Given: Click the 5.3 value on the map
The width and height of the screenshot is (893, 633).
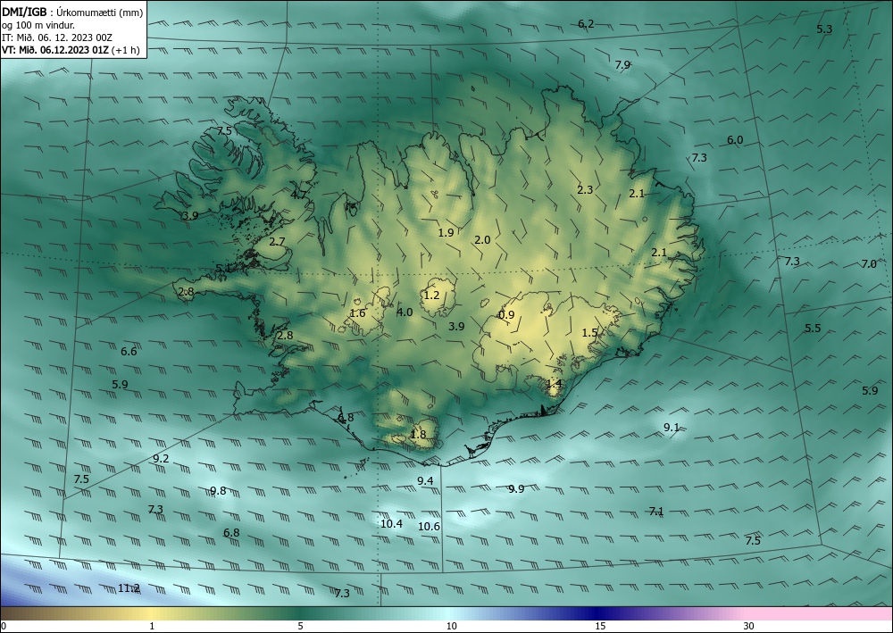Looking at the screenshot, I should pos(824,29).
